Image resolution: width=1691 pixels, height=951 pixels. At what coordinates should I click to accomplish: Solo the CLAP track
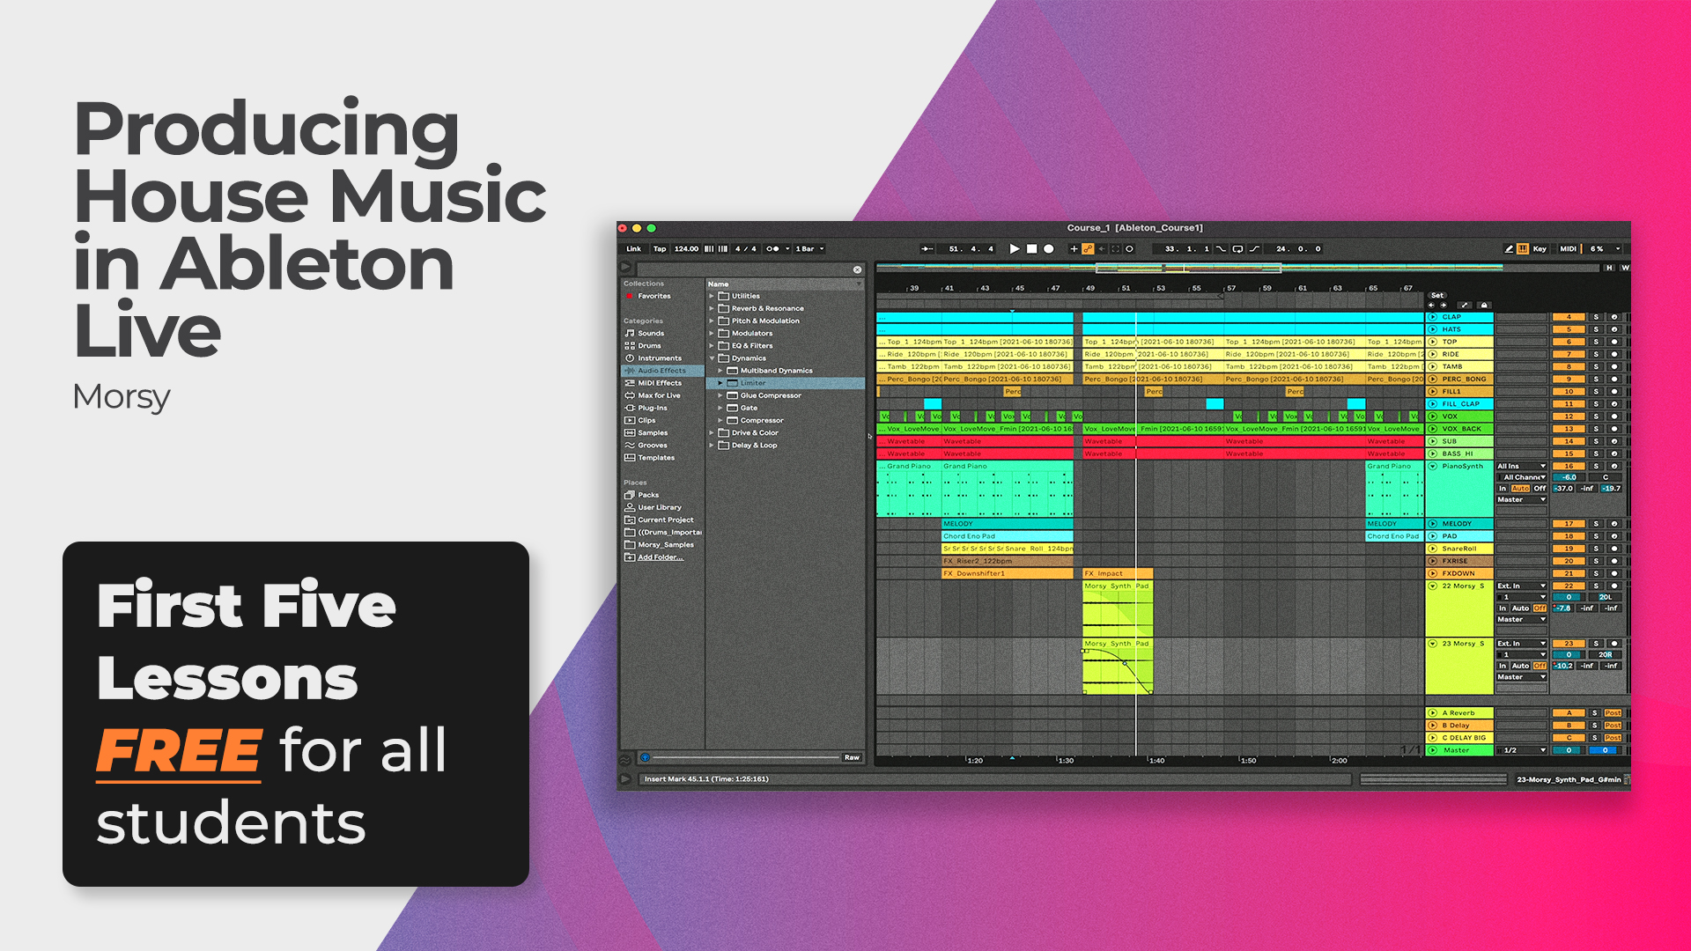pos(1595,317)
